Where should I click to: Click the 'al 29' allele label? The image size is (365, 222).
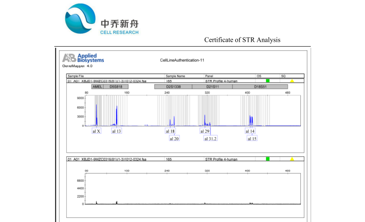(x=205, y=131)
